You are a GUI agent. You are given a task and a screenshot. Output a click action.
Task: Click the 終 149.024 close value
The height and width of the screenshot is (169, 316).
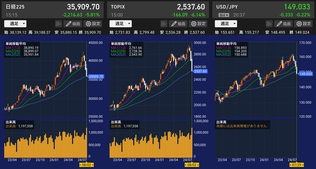[299, 32]
